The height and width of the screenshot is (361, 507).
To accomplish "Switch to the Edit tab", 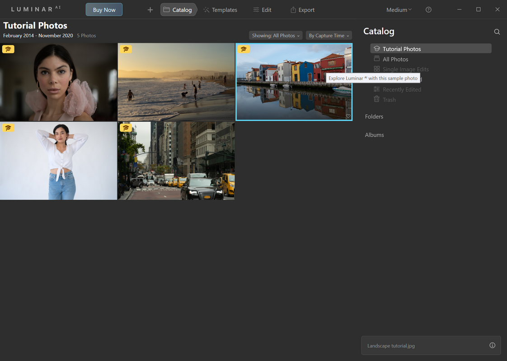I will (x=262, y=9).
